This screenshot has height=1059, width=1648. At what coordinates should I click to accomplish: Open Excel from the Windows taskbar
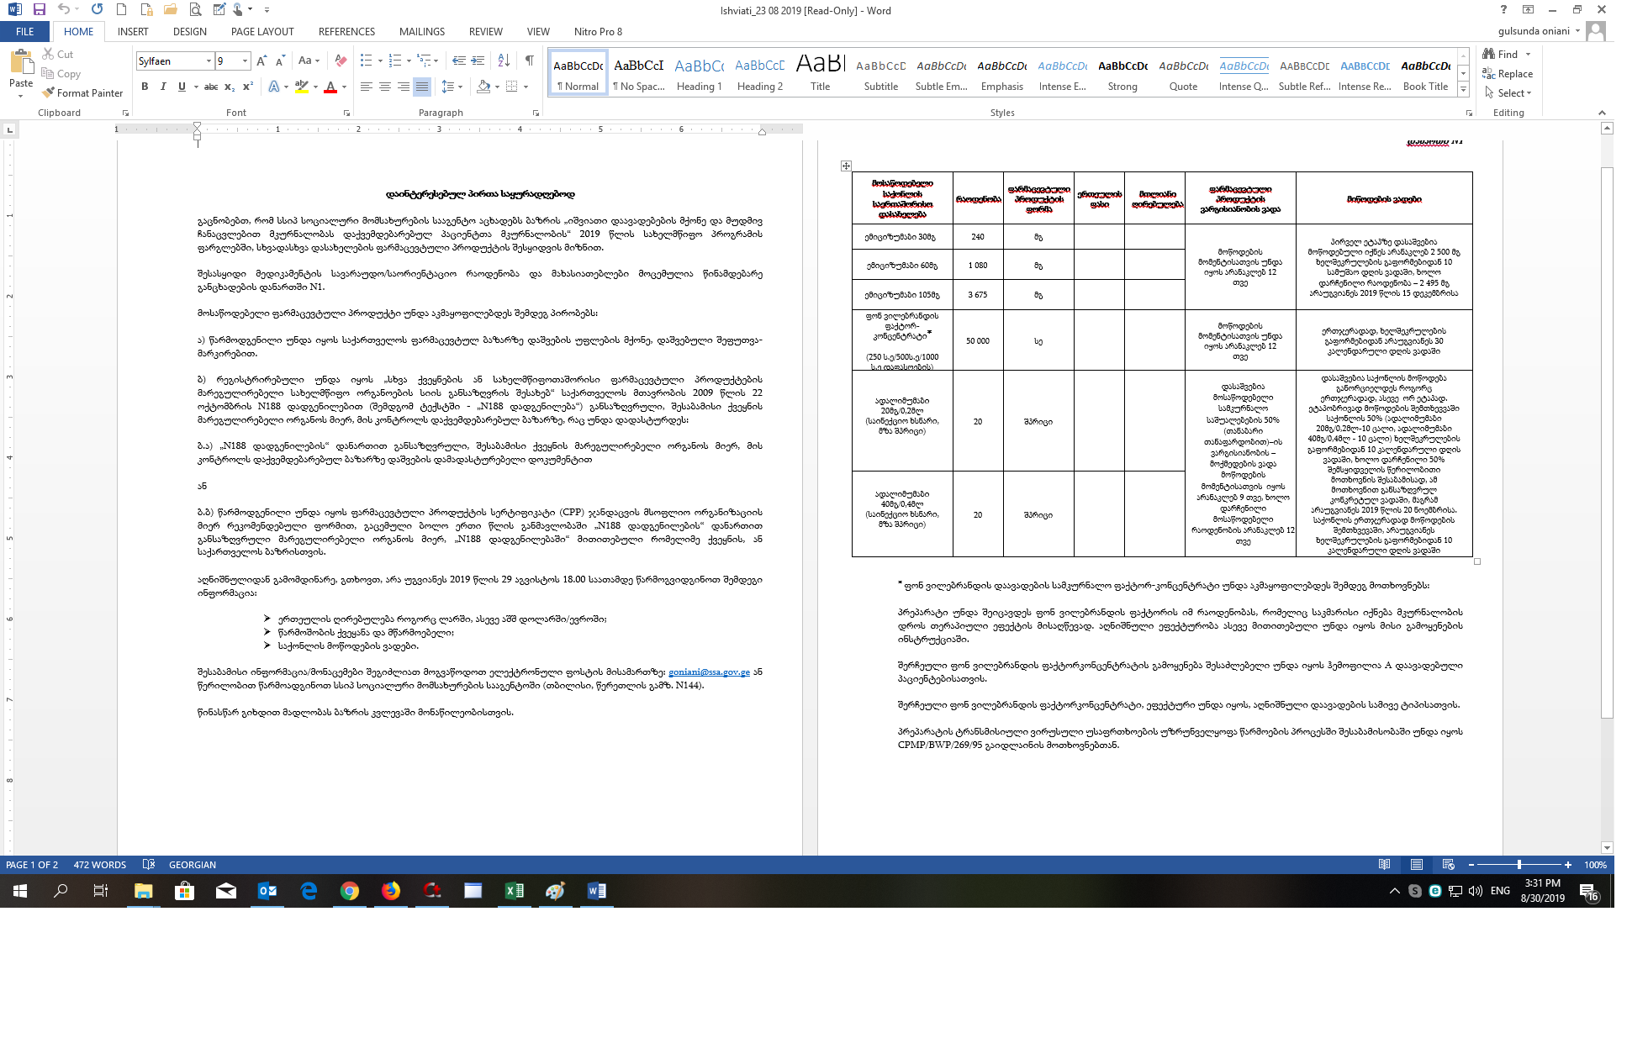click(514, 891)
